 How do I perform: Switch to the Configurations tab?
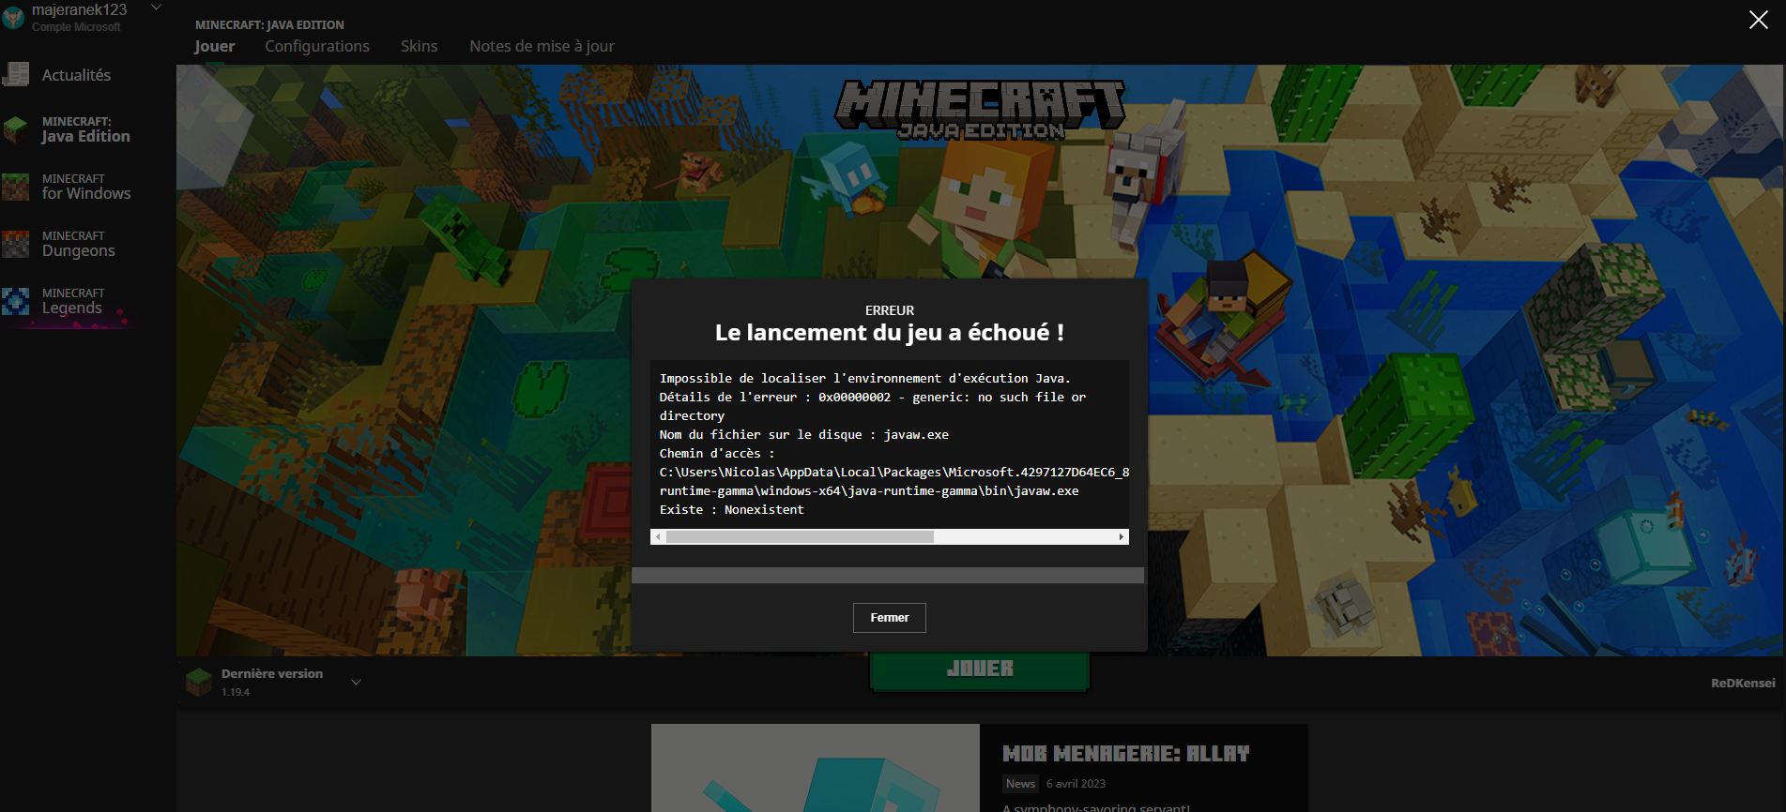click(317, 46)
